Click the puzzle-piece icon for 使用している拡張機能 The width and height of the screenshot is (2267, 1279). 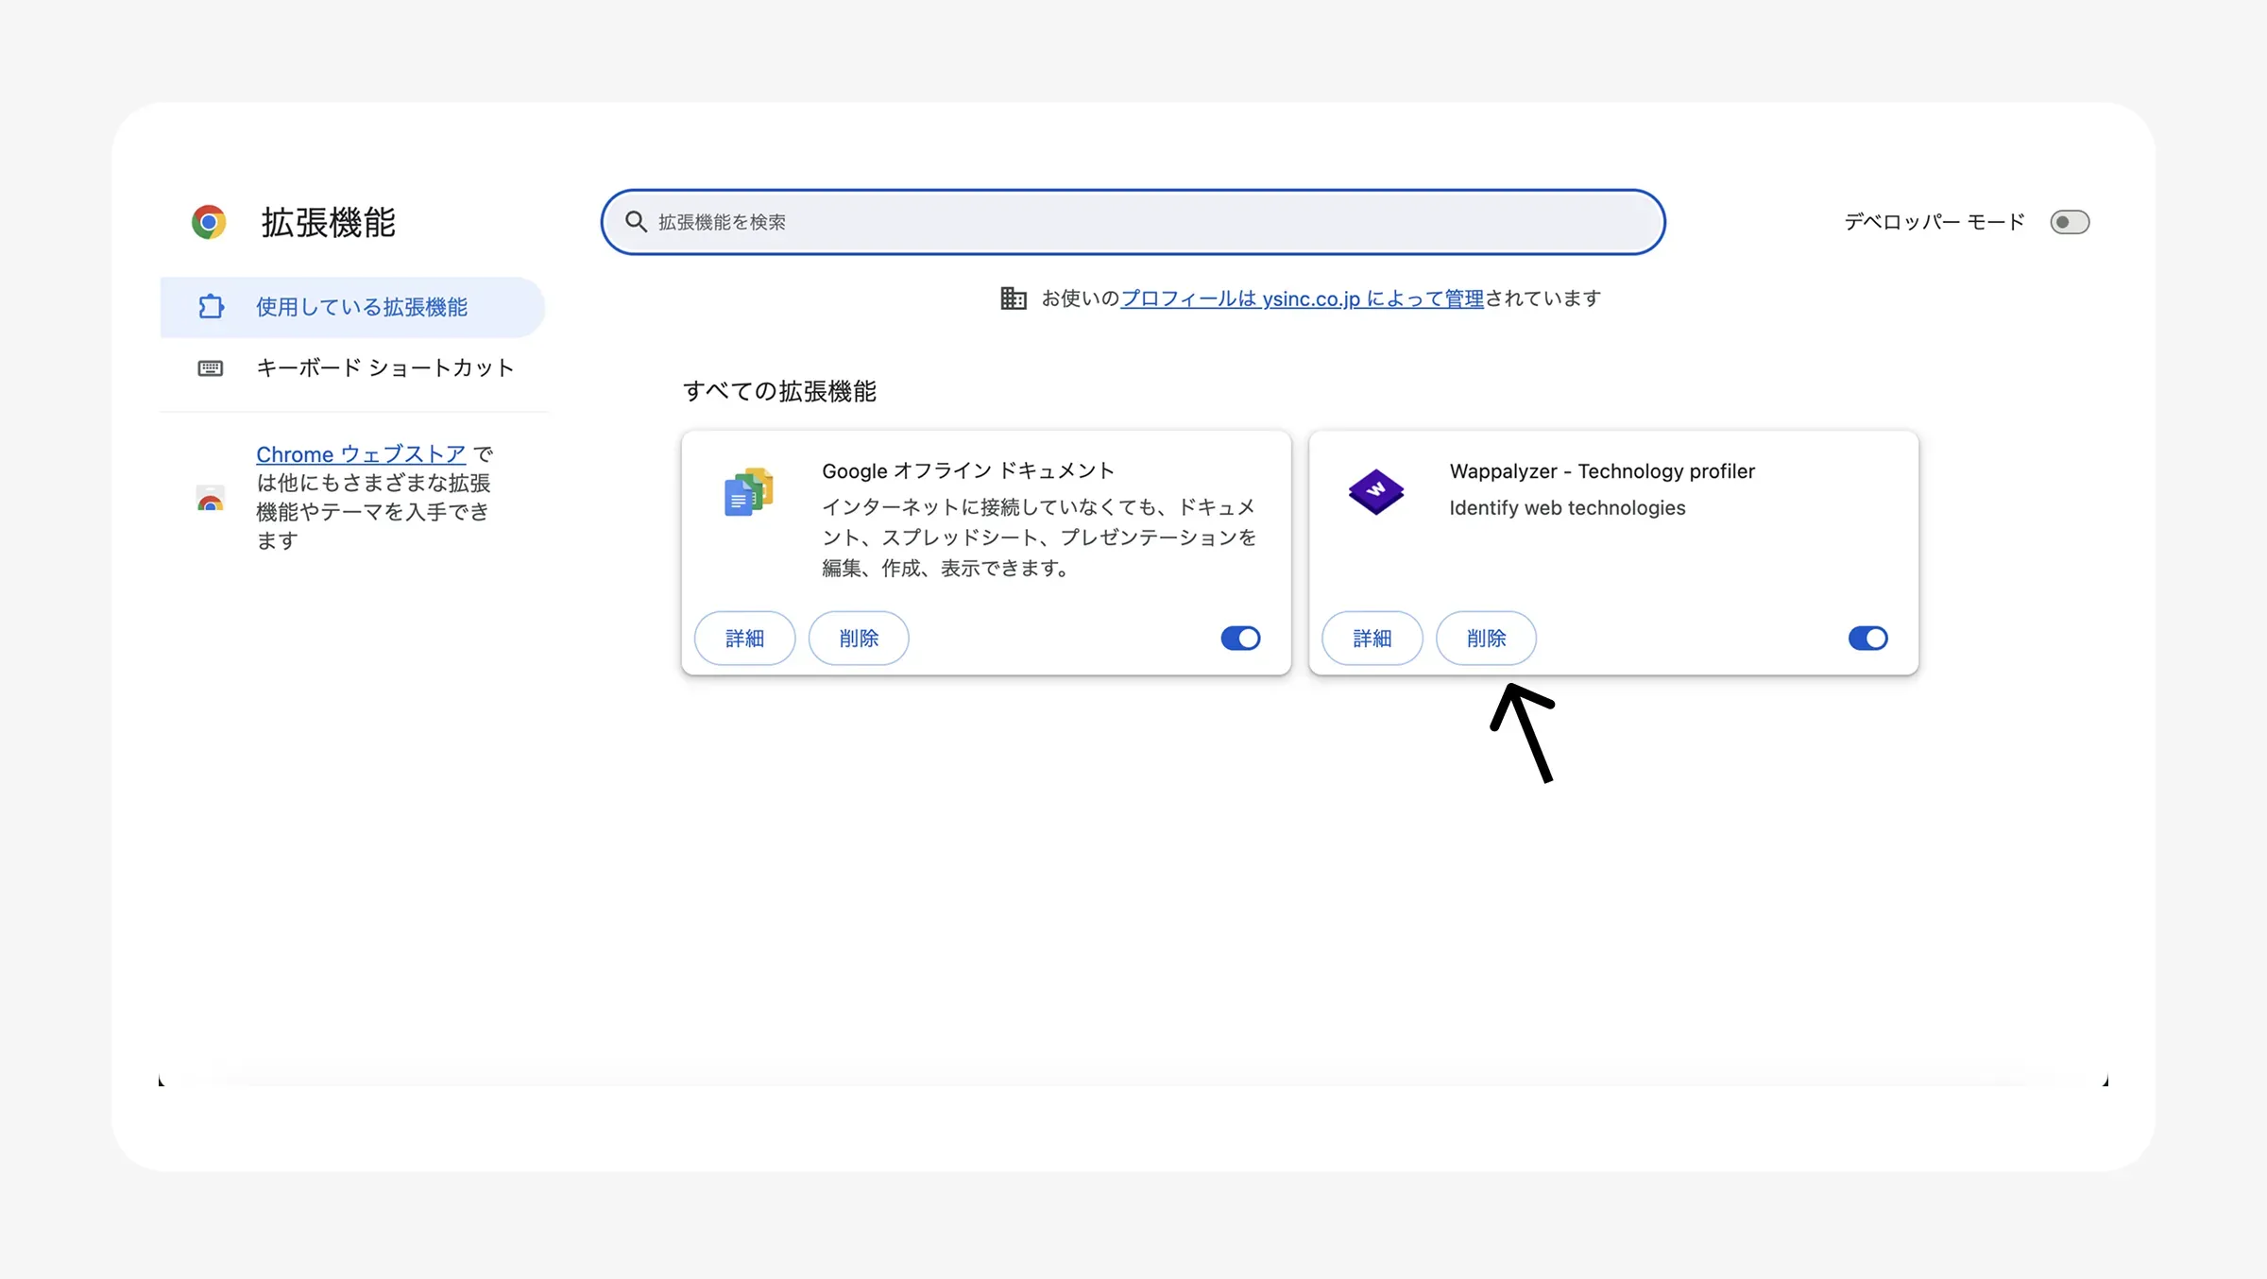point(211,306)
